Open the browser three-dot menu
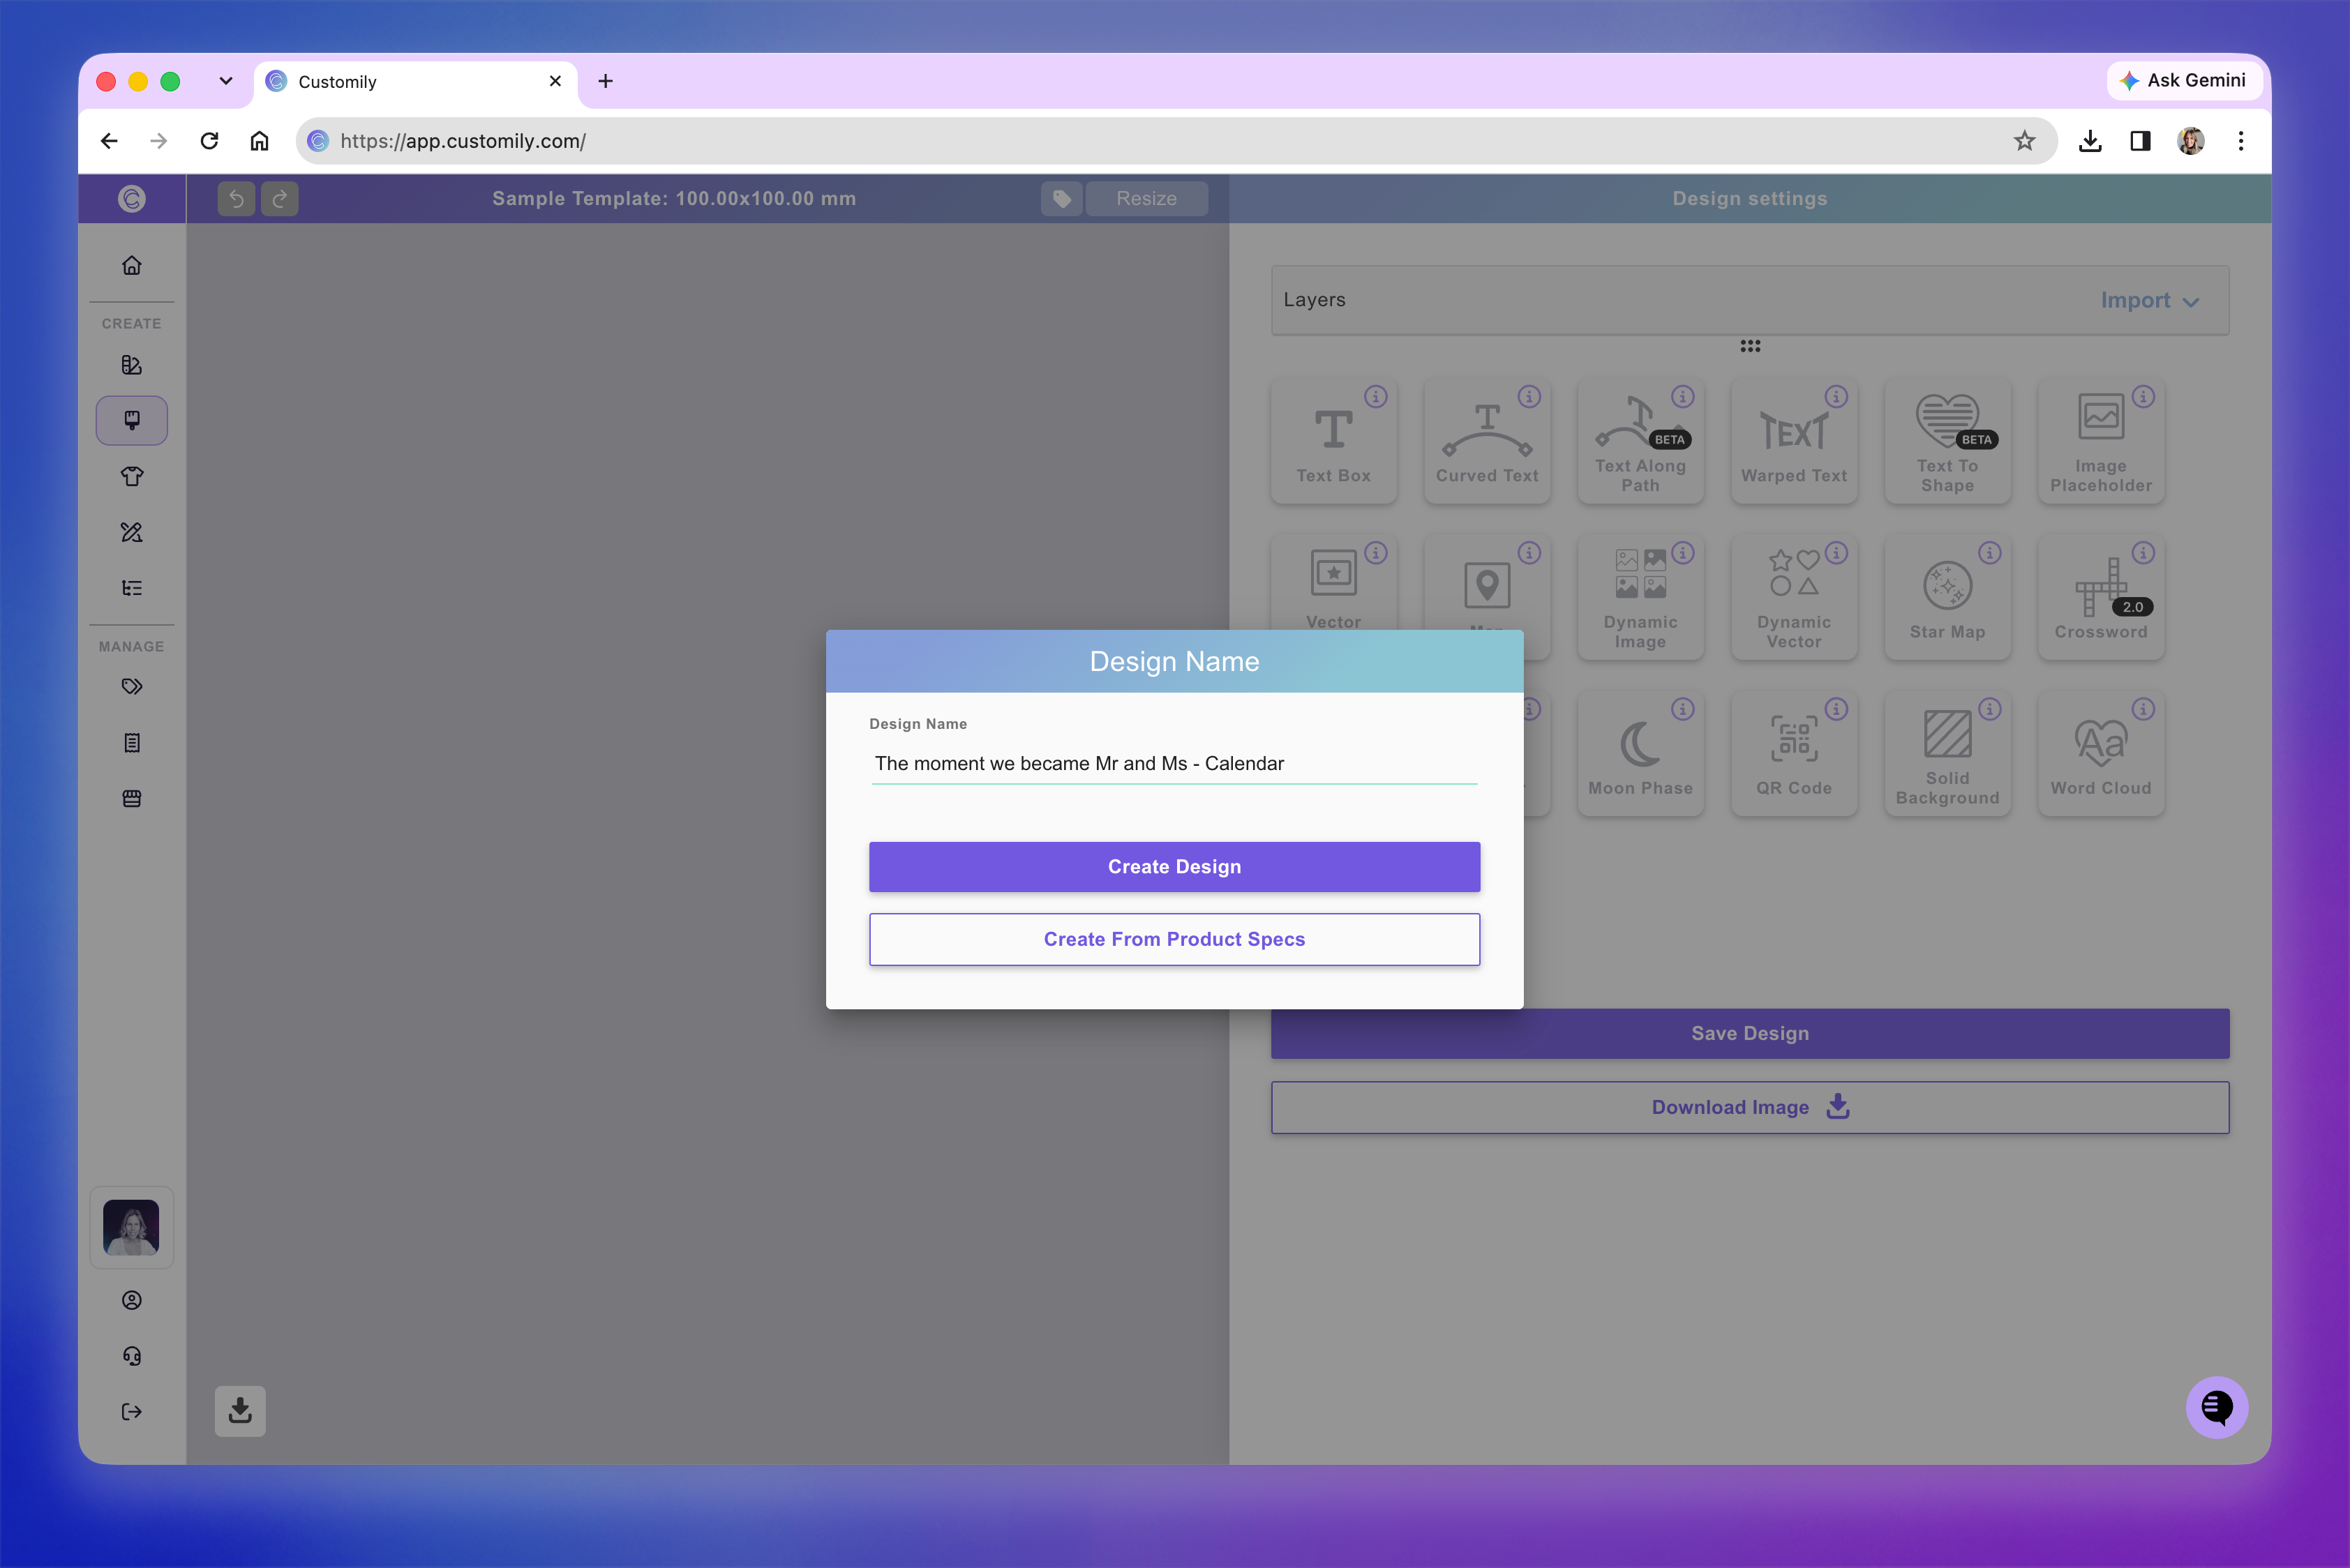The height and width of the screenshot is (1568, 2350). point(2240,141)
